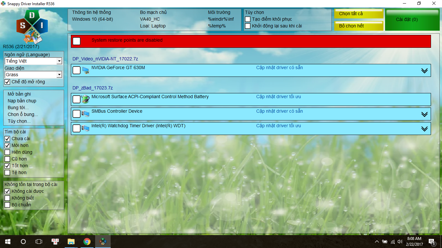Toggle the Không cài được checkbox
This screenshot has height=248, width=442.
[7, 191]
